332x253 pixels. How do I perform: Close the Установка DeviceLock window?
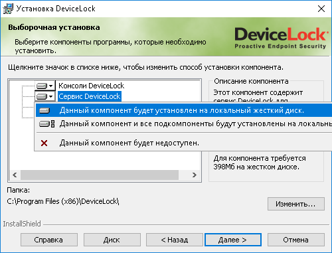click(321, 9)
